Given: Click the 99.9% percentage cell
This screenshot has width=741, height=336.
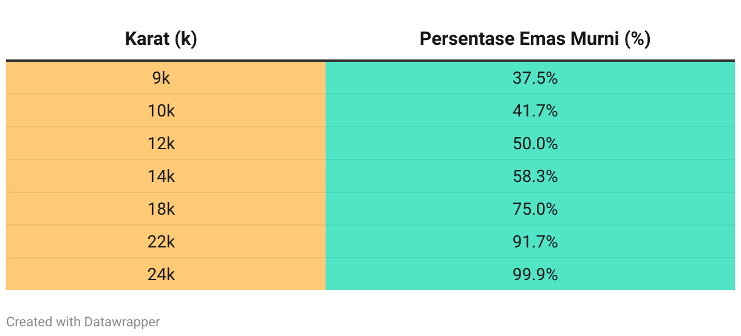Looking at the screenshot, I should tap(530, 274).
